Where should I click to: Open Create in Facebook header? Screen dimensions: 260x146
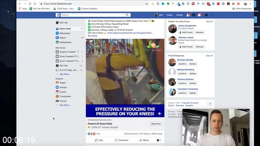coord(179,15)
